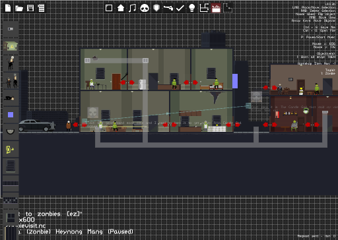The height and width of the screenshot is (240, 338).
Task: Pick the security camera palette item
Action: 11,29
